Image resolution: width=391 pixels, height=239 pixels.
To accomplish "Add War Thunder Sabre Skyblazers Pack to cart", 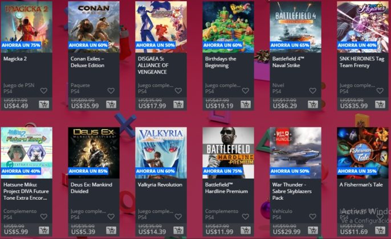I will pos(313,230).
